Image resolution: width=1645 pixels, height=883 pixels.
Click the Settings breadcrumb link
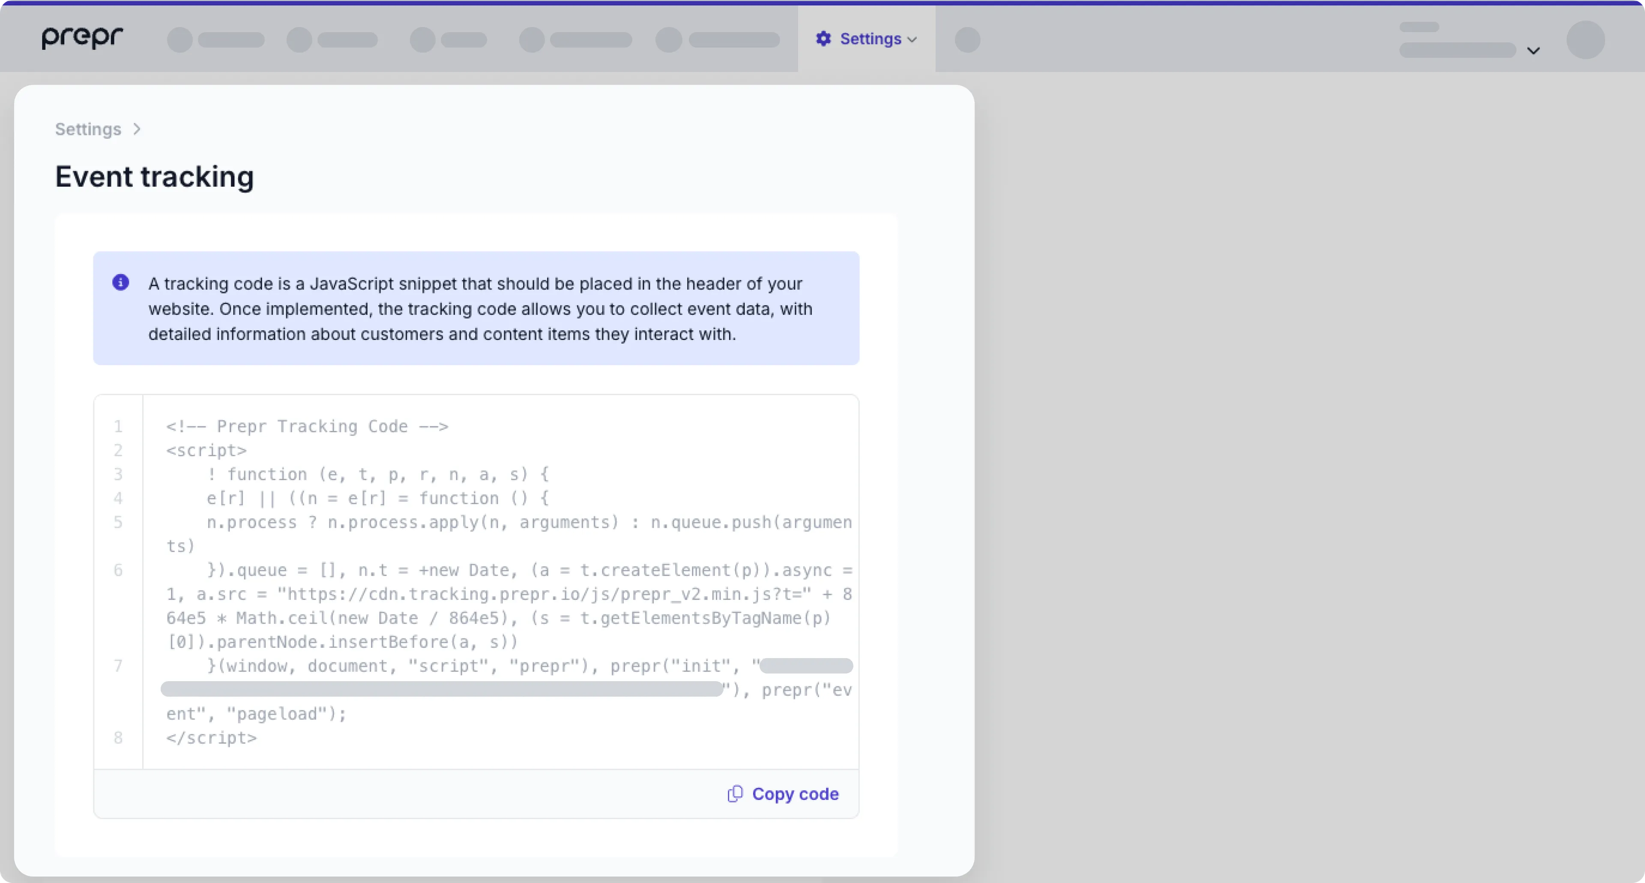(88, 129)
